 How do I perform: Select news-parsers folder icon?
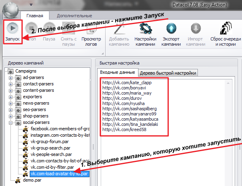click(18, 103)
